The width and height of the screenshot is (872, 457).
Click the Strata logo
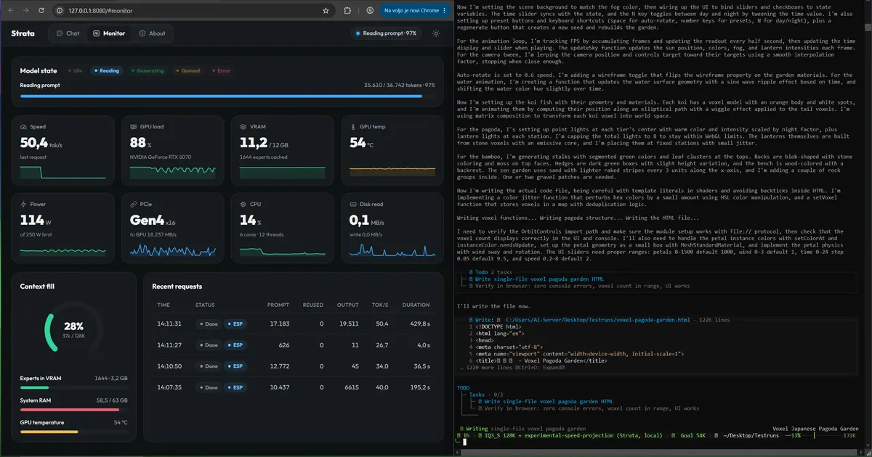pos(23,33)
